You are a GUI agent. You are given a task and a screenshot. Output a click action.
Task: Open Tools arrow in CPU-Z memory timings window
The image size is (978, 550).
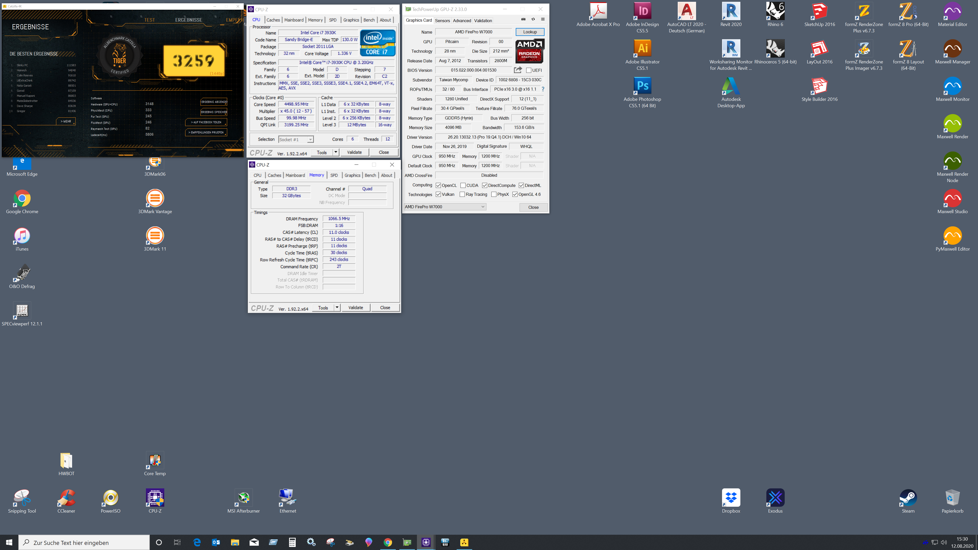tap(337, 307)
